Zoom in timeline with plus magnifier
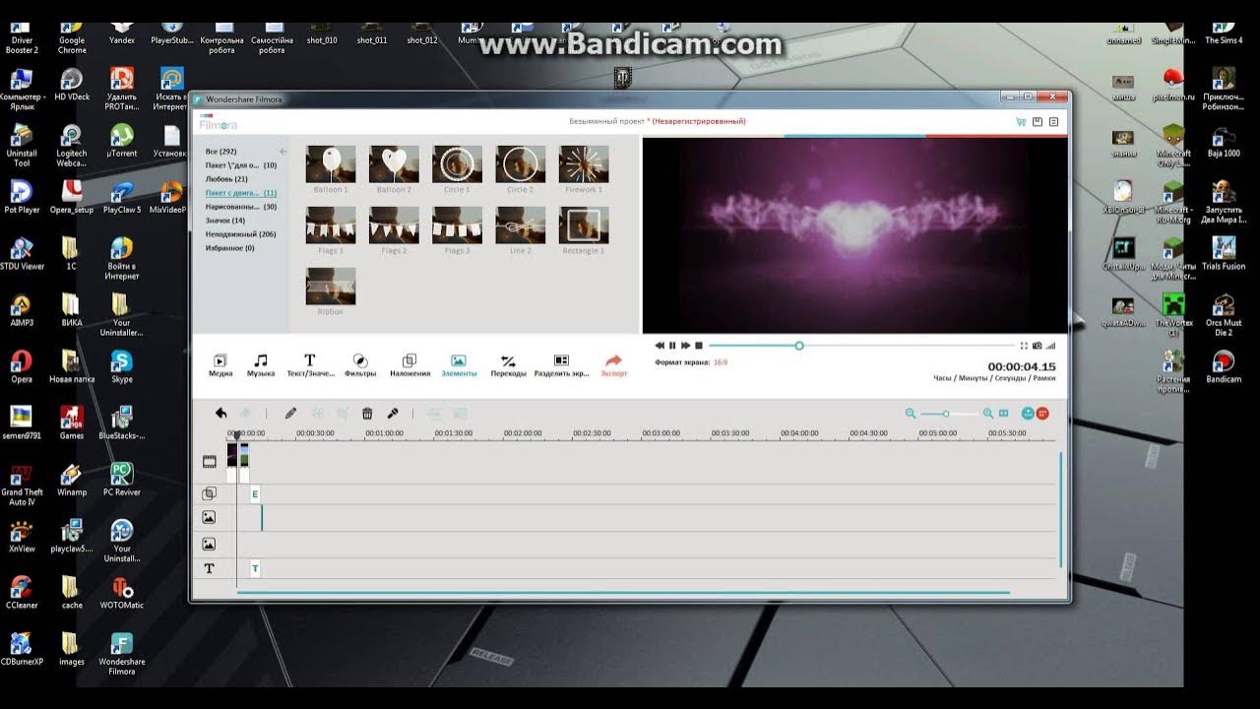Viewport: 1260px width, 709px height. tap(987, 414)
